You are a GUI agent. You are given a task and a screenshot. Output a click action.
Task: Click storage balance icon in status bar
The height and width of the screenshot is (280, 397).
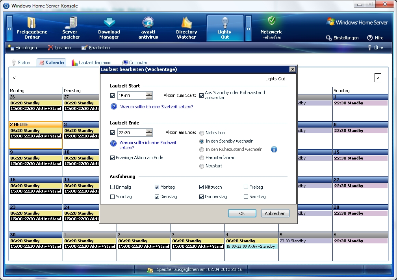(x=150, y=270)
